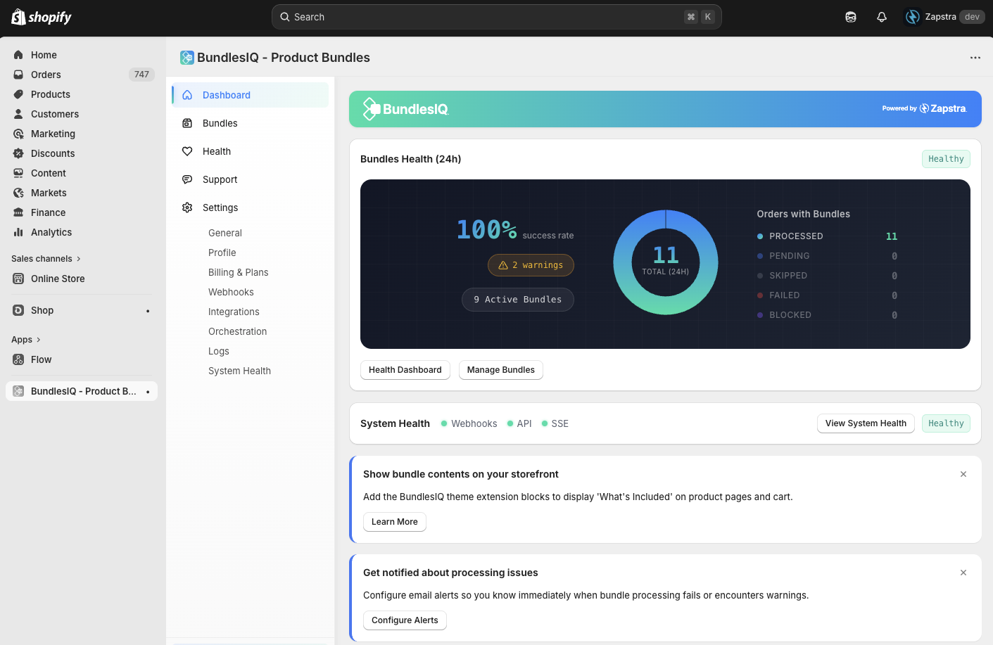This screenshot has height=645, width=993.
Task: Open the Health page via its heart icon
Action: pos(187,151)
